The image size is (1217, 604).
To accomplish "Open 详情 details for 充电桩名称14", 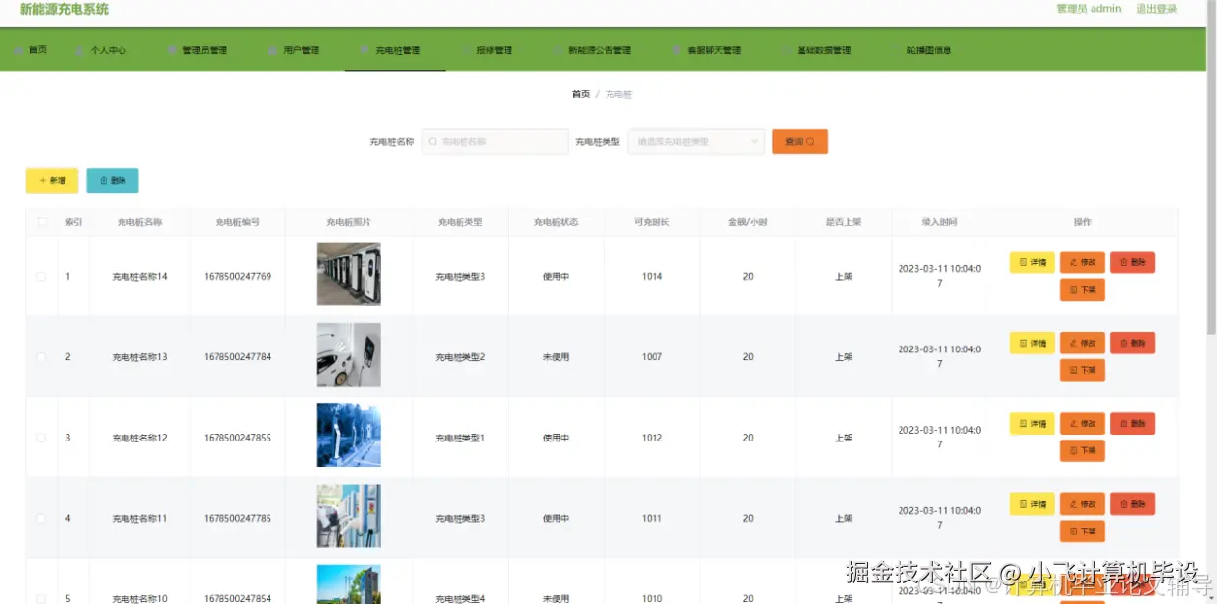I will click(x=1031, y=261).
